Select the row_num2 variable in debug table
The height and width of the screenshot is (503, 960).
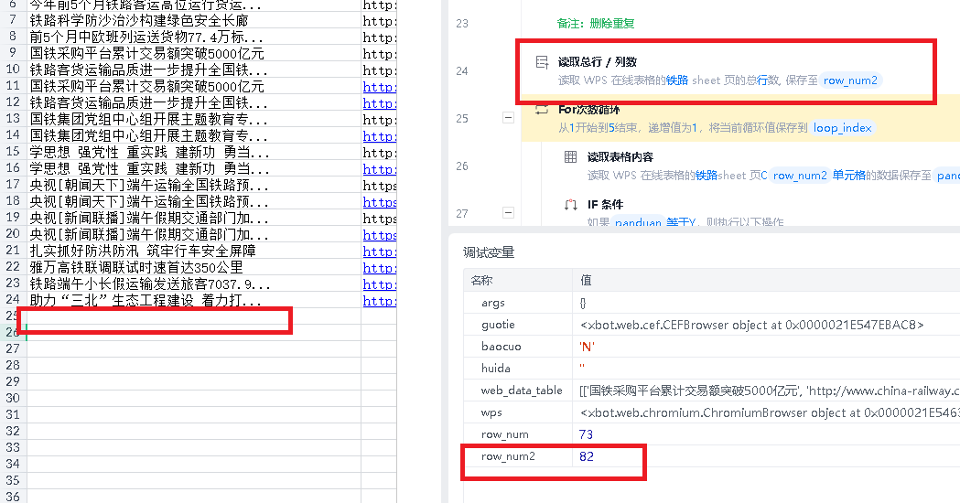pos(504,456)
